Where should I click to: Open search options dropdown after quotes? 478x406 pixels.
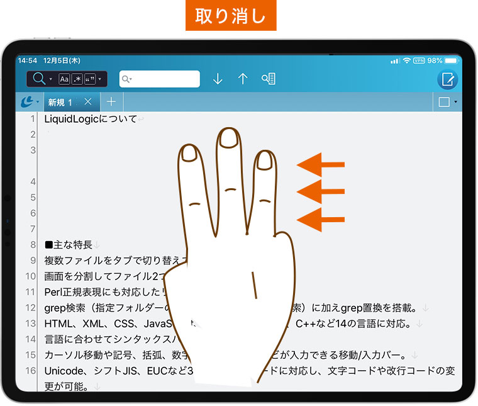click(99, 79)
